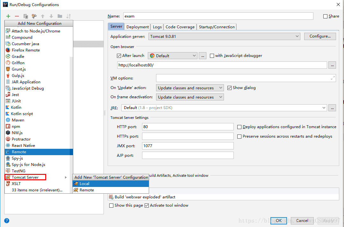Open the JRE Default dropdown
The width and height of the screenshot is (344, 227).
224,108
